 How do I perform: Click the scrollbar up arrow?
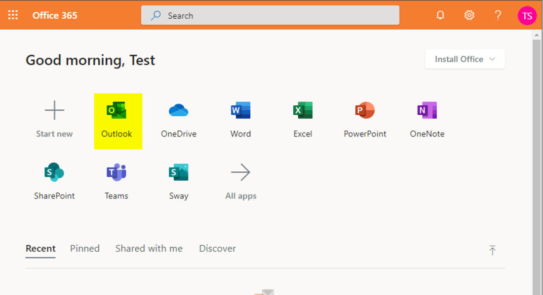tap(537, 35)
